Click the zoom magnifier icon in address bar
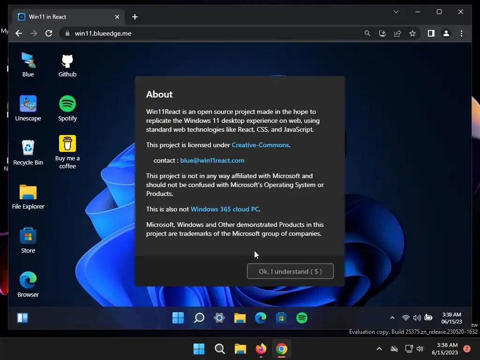The height and width of the screenshot is (360, 480). pyautogui.click(x=367, y=33)
